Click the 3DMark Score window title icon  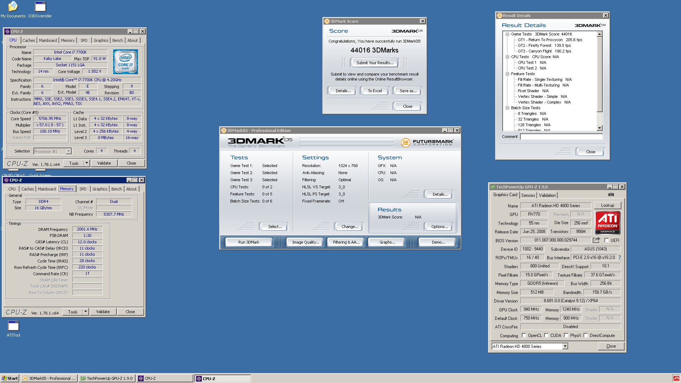pyautogui.click(x=327, y=21)
